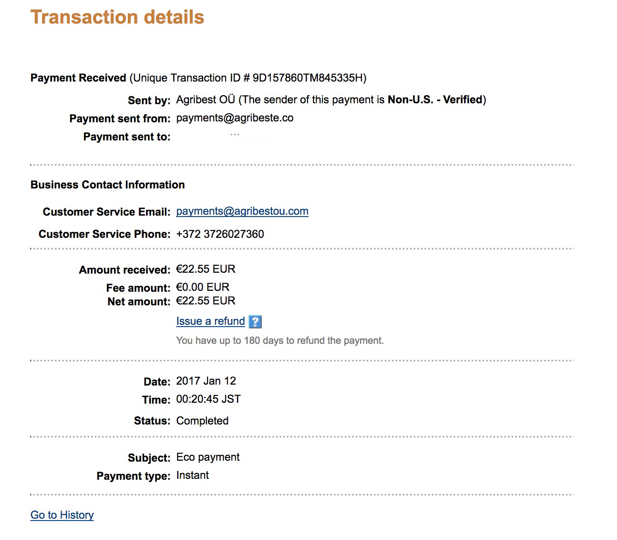Click the payments@agribeste.co sender address

(x=235, y=118)
